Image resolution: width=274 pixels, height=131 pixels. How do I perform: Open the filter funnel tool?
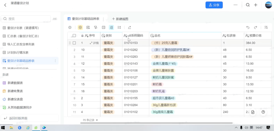(96, 27)
